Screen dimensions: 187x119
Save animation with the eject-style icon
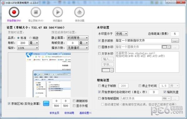[x=79, y=12]
